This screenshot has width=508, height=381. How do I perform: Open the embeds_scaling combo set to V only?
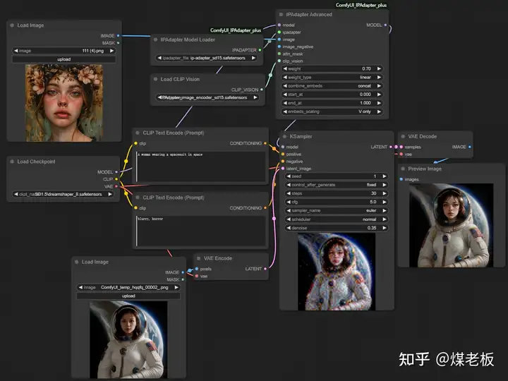coord(332,111)
